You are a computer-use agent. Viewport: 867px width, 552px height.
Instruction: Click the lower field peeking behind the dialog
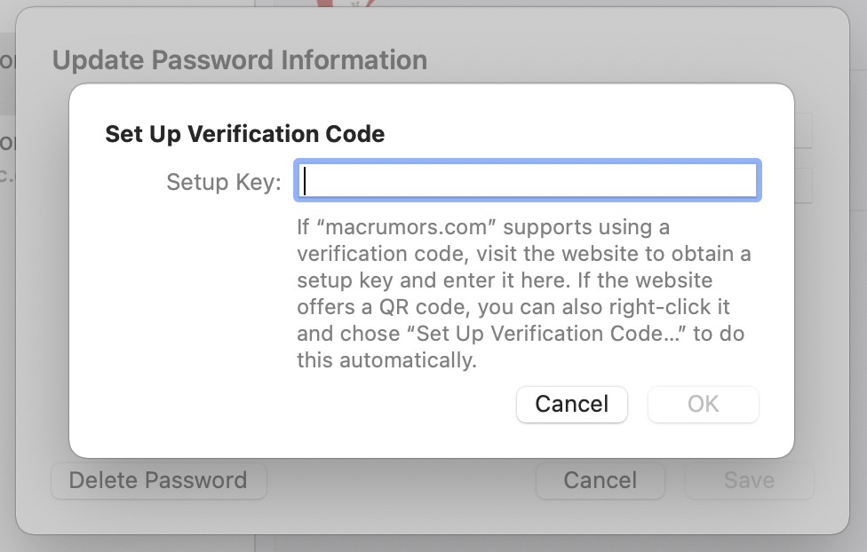tap(803, 185)
